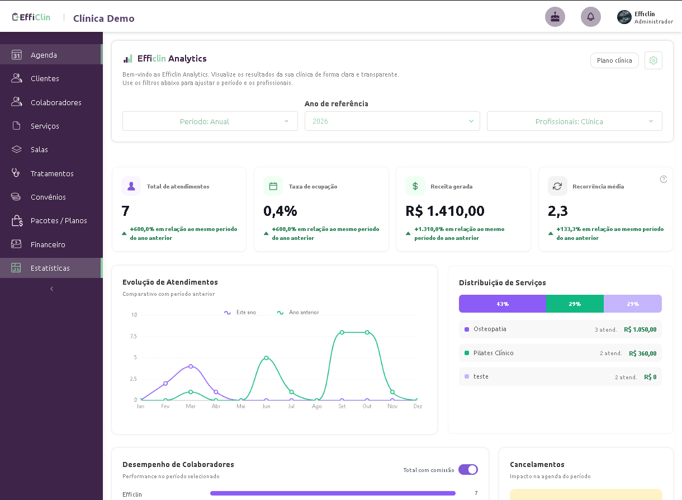Collapse the sidebar with chevron arrow
Screen dimensions: 682x500
coord(51,289)
